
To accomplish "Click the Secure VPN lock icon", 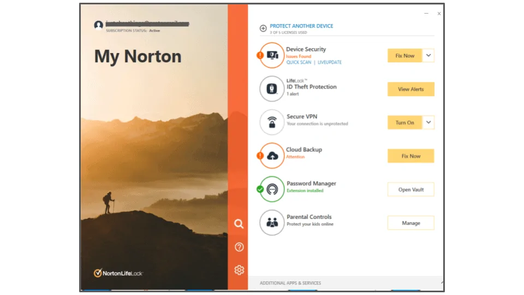I will [272, 122].
